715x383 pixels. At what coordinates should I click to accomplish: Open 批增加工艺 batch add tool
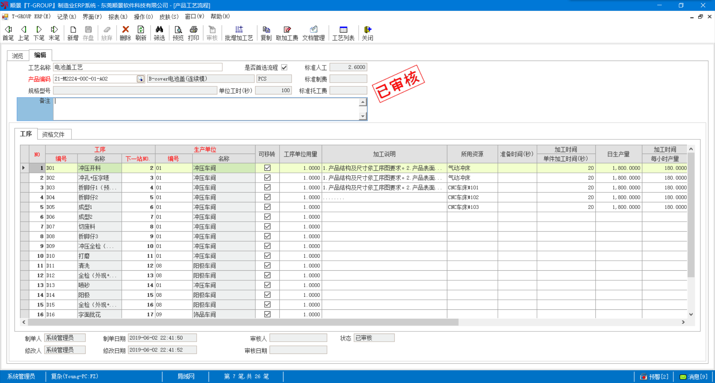pyautogui.click(x=239, y=33)
